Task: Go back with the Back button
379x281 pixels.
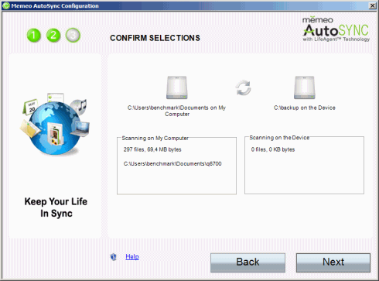Action: tap(248, 262)
